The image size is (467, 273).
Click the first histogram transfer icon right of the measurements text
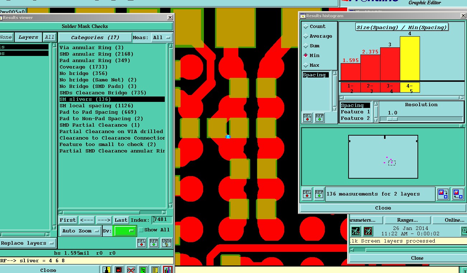pos(443,194)
